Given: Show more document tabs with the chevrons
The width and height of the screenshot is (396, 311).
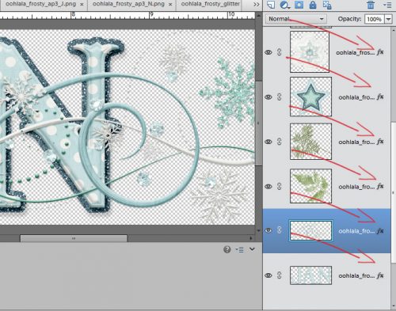Looking at the screenshot, I should tap(256, 4).
